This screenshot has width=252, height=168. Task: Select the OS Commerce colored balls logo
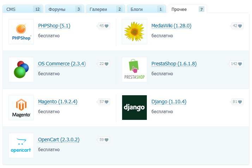21,70
